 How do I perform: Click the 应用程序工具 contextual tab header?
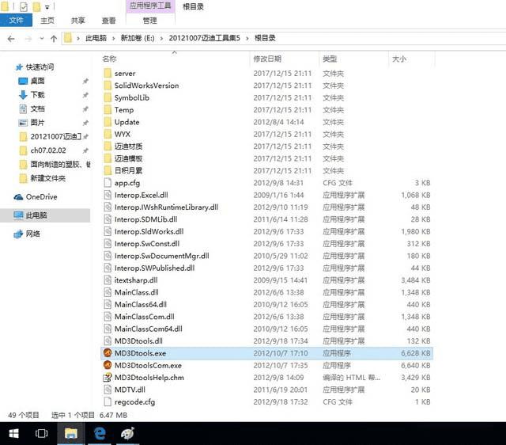tap(150, 6)
